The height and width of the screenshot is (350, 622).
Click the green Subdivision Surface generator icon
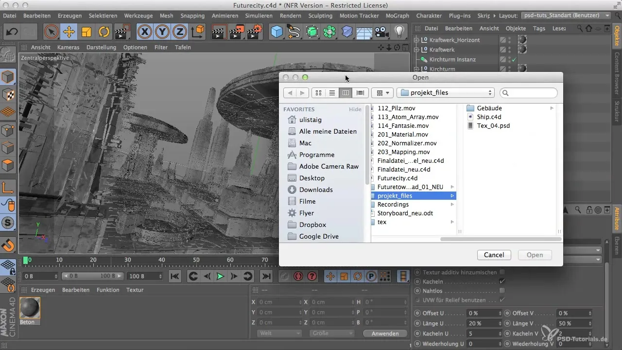coord(312,32)
